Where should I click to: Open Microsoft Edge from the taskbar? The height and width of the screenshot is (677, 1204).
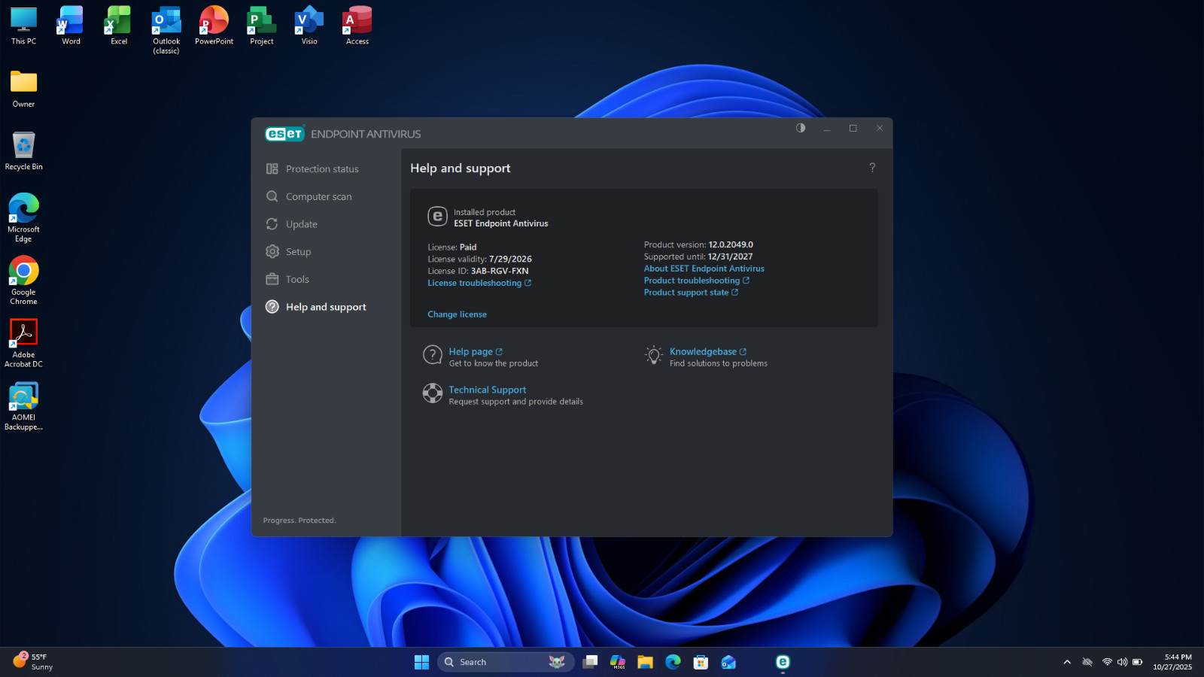click(x=673, y=662)
